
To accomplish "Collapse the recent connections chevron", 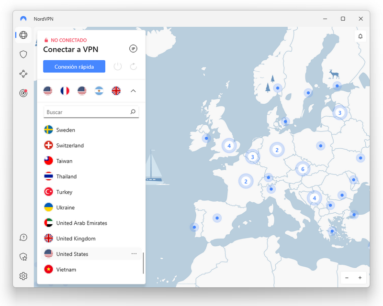I will click(x=133, y=91).
